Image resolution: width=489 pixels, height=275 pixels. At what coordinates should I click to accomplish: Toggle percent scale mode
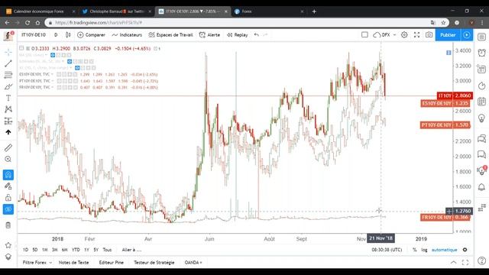coord(414,250)
